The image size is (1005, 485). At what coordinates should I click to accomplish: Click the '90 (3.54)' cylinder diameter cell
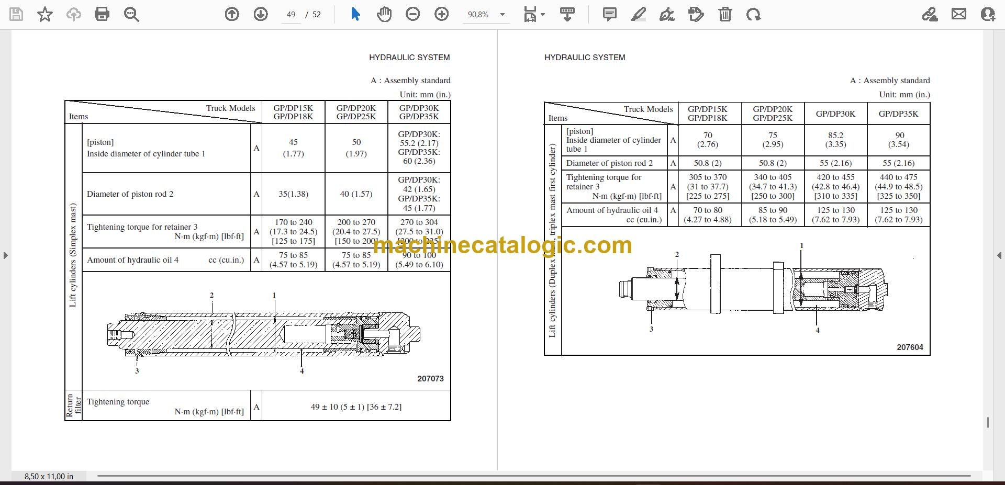click(899, 140)
